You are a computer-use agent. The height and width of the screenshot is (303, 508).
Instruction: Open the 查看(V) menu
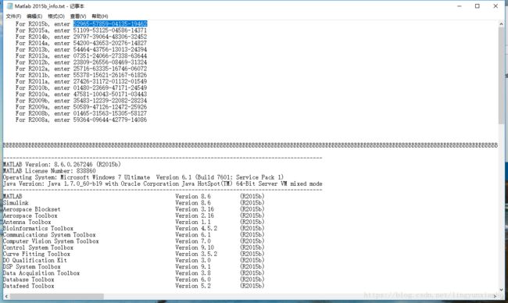[78, 16]
